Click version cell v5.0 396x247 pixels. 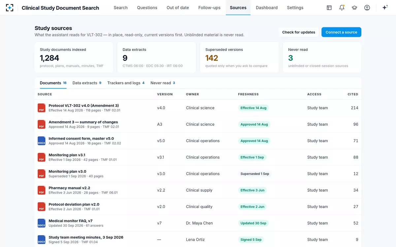(161, 141)
